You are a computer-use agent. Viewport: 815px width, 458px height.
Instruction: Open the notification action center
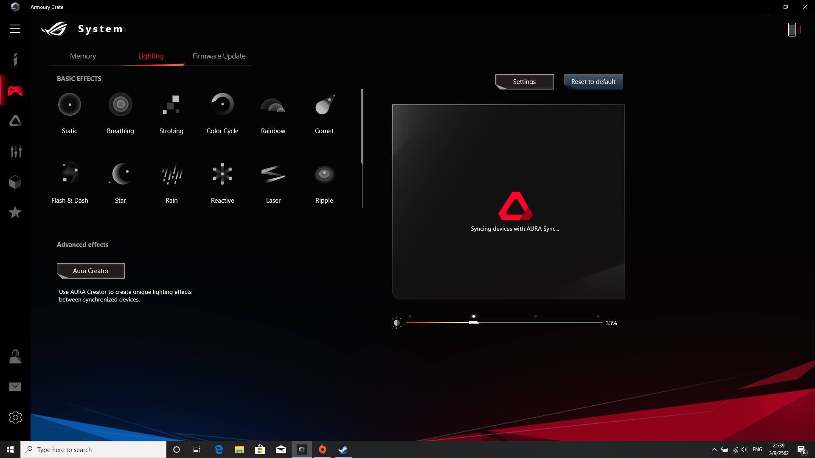click(801, 450)
